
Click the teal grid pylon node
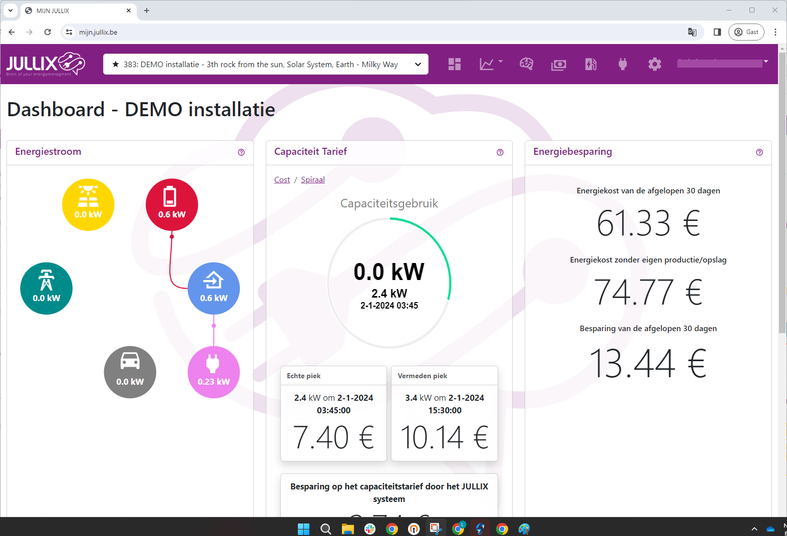coord(47,289)
